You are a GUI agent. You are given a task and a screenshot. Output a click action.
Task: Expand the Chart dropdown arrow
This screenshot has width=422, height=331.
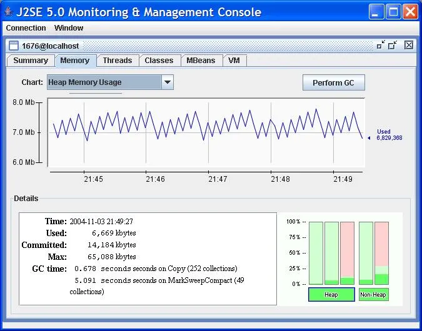[168, 82]
